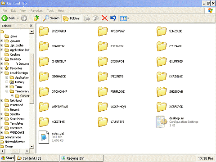Expand the .javaws tree node

[2, 40]
